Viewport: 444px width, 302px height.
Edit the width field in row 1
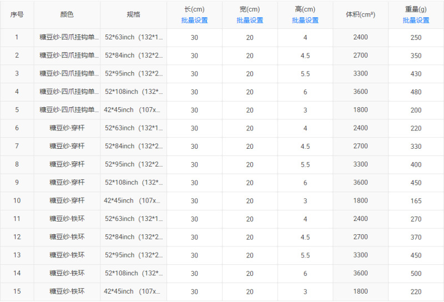tap(250, 37)
